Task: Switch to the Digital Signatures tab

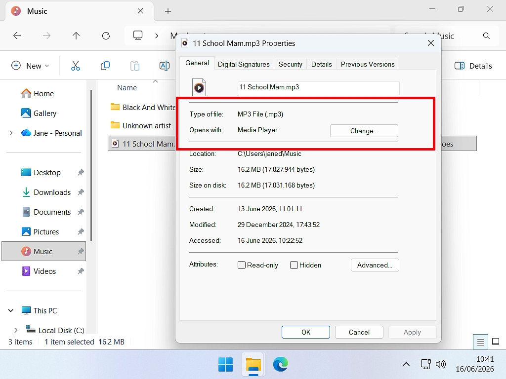Action: point(244,64)
